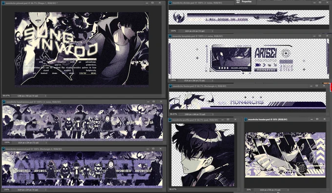Minimize the divider.psd document window
This screenshot has height=193, width=332.
[x=314, y=2]
